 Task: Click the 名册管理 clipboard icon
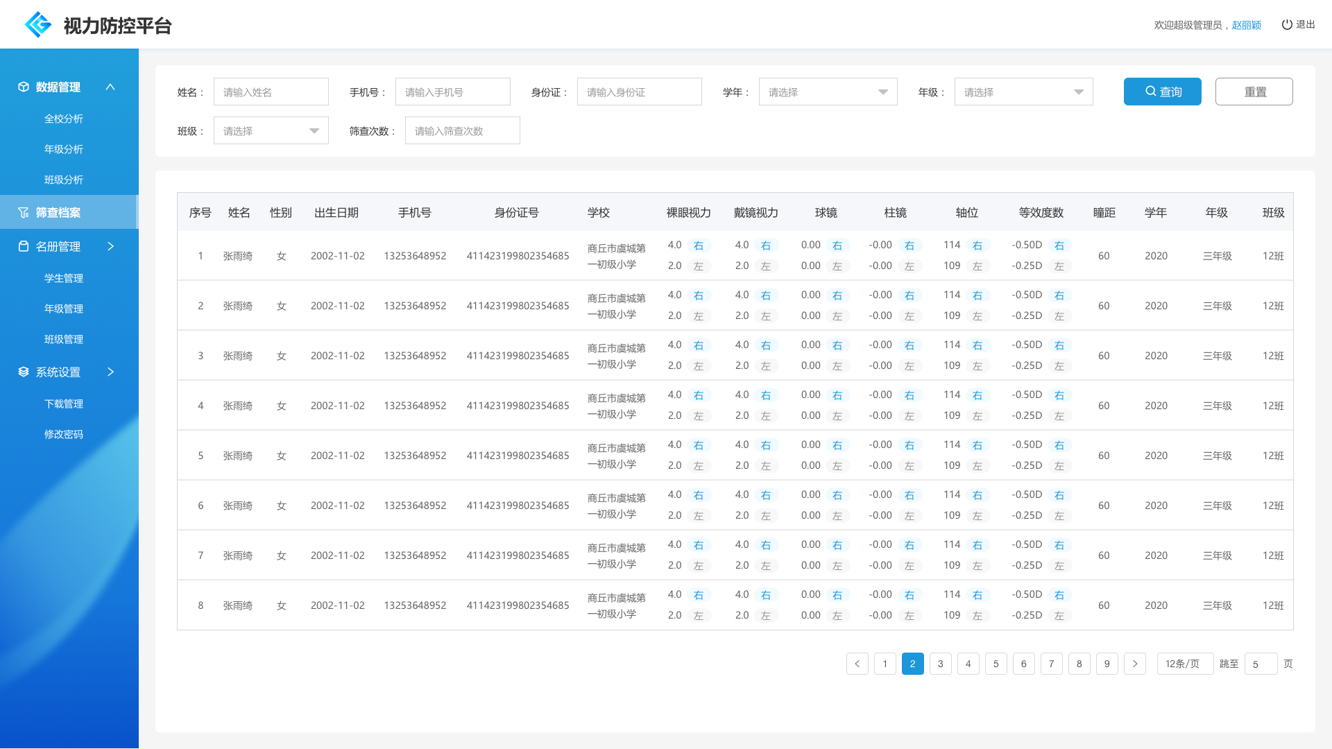click(x=24, y=246)
